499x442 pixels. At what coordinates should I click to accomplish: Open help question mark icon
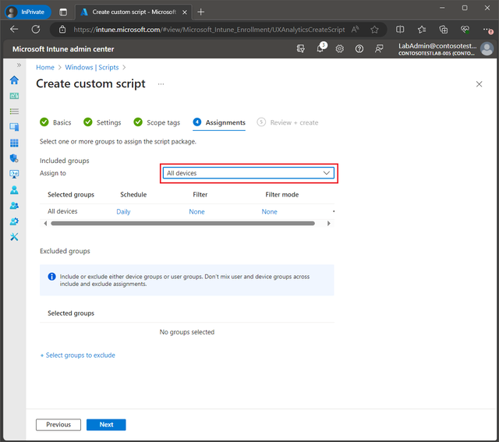[359, 48]
